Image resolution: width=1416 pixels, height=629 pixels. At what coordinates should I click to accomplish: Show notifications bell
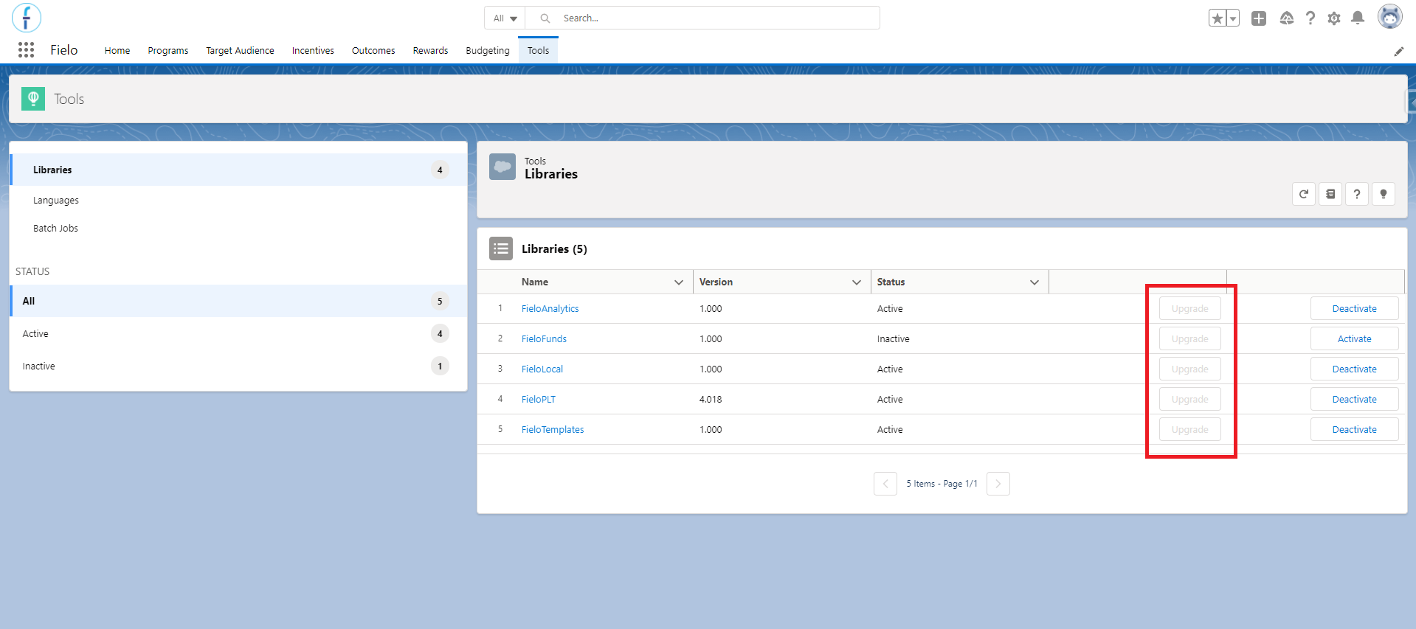(x=1358, y=18)
